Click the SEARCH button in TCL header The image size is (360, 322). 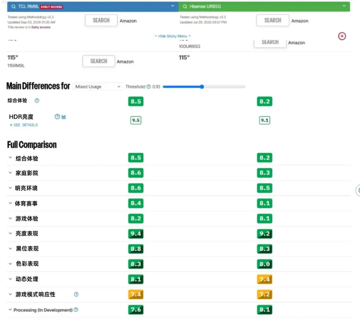click(101, 20)
